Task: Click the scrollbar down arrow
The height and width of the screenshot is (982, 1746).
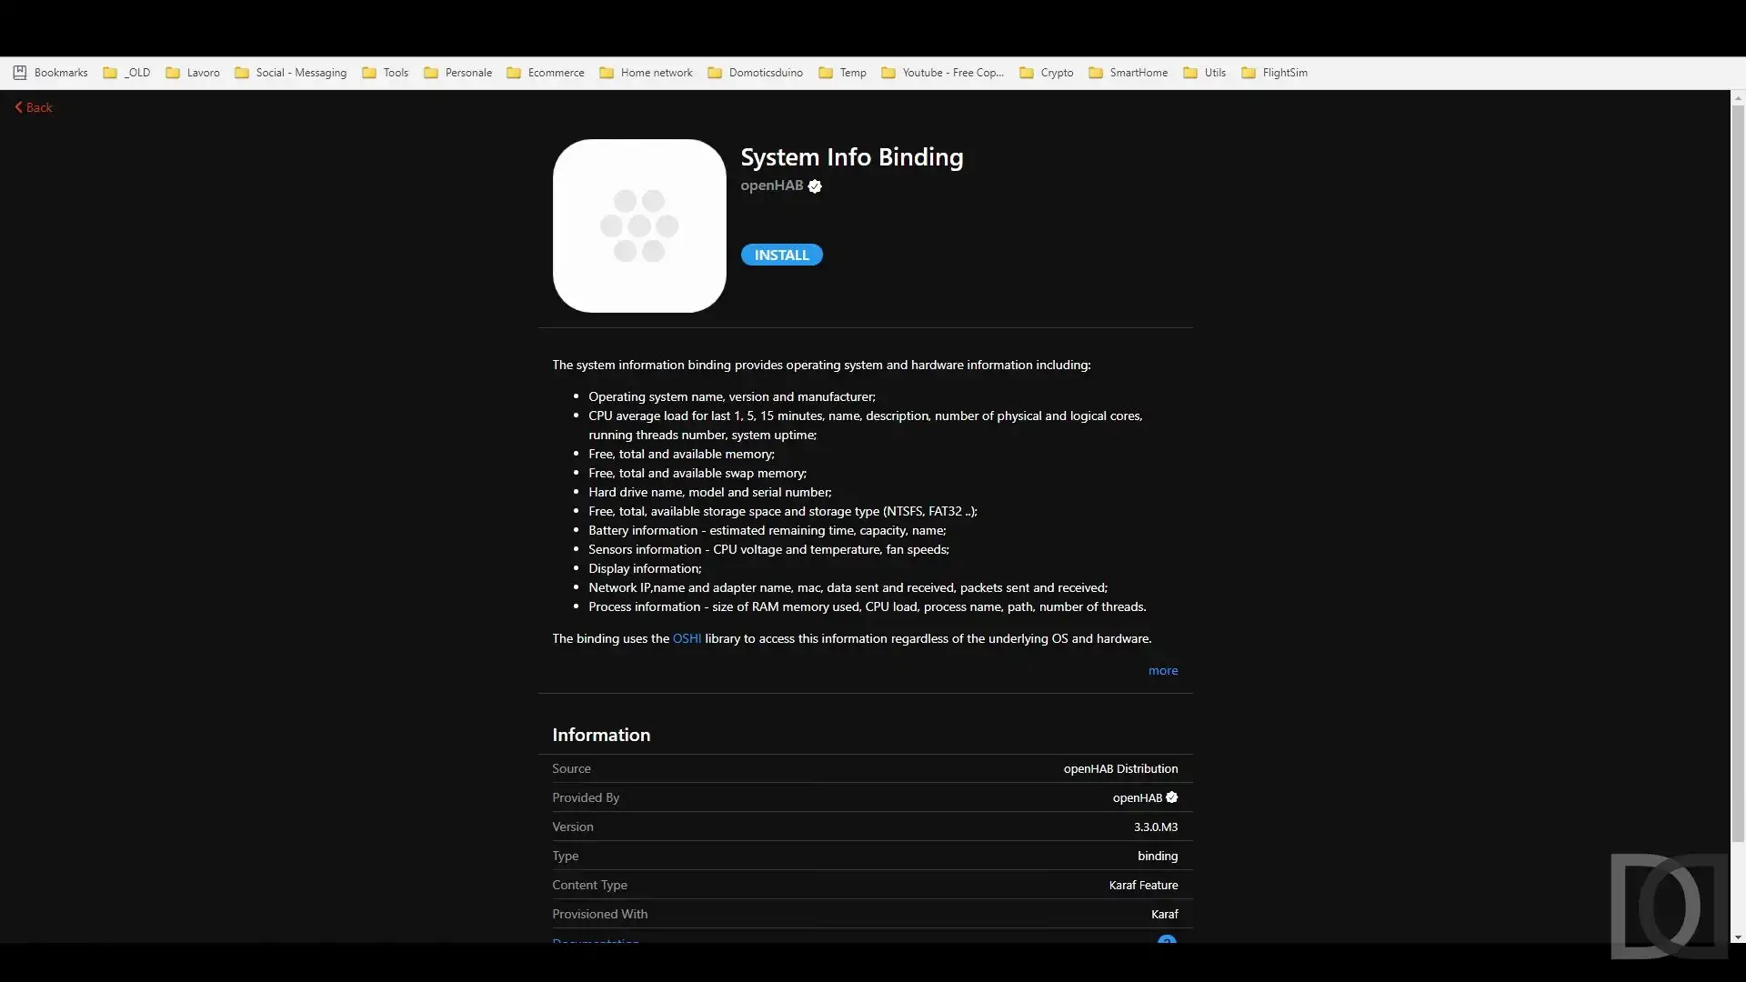Action: 1738,937
